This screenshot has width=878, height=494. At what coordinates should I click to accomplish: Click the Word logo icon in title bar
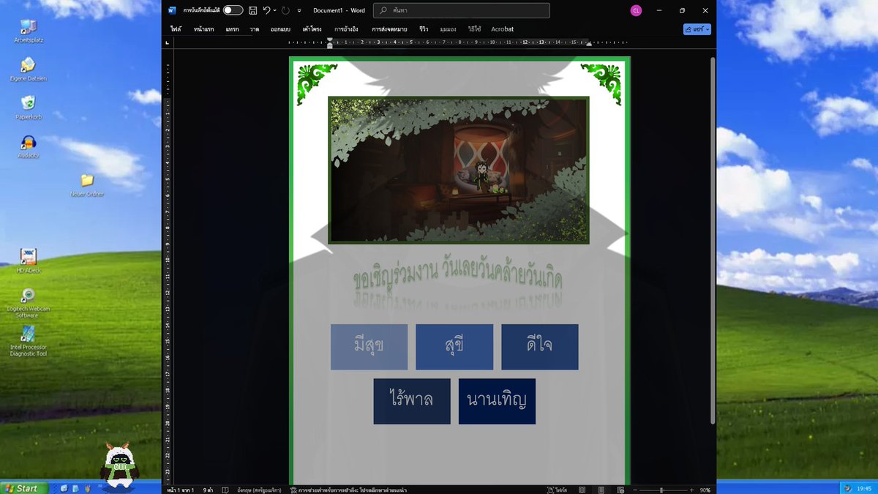point(172,10)
